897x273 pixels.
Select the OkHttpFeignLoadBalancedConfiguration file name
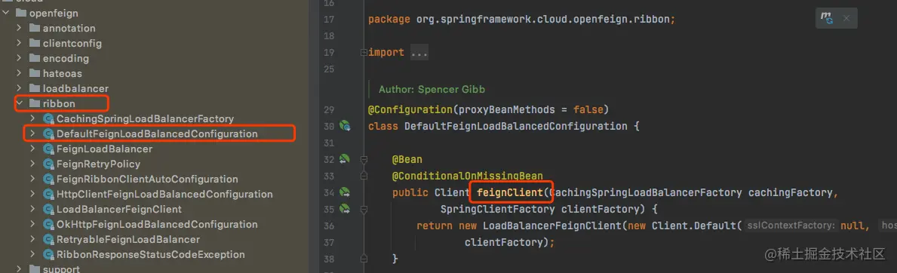(x=158, y=224)
